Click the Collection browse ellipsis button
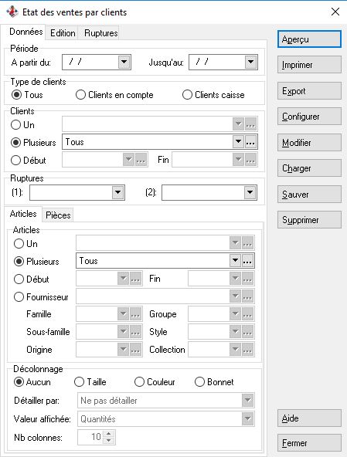This screenshot has width=347, height=457. 247,350
